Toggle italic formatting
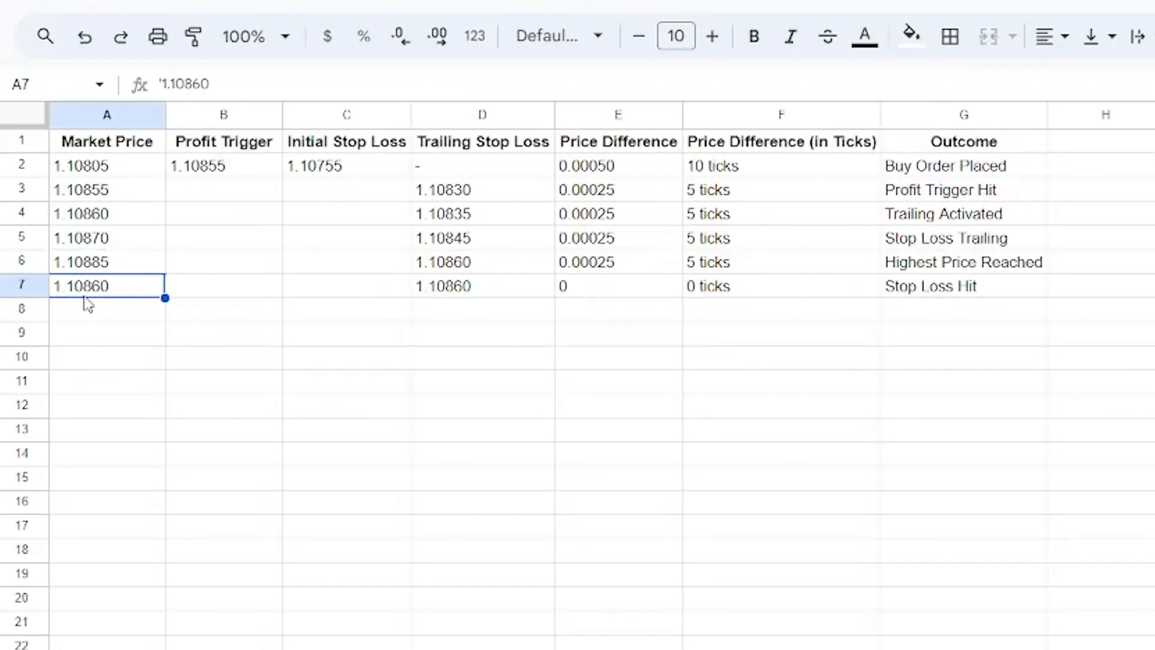This screenshot has height=650, width=1155. point(790,37)
